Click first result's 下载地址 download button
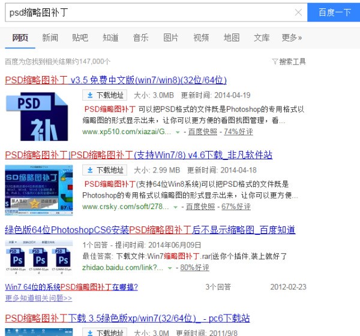The height and width of the screenshot is (336, 360). point(105,95)
